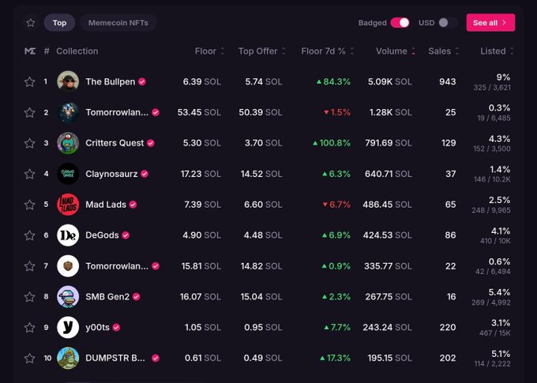Screen dimensions: 537x383
Task: Sort by the Top Offer column
Action: pos(262,51)
